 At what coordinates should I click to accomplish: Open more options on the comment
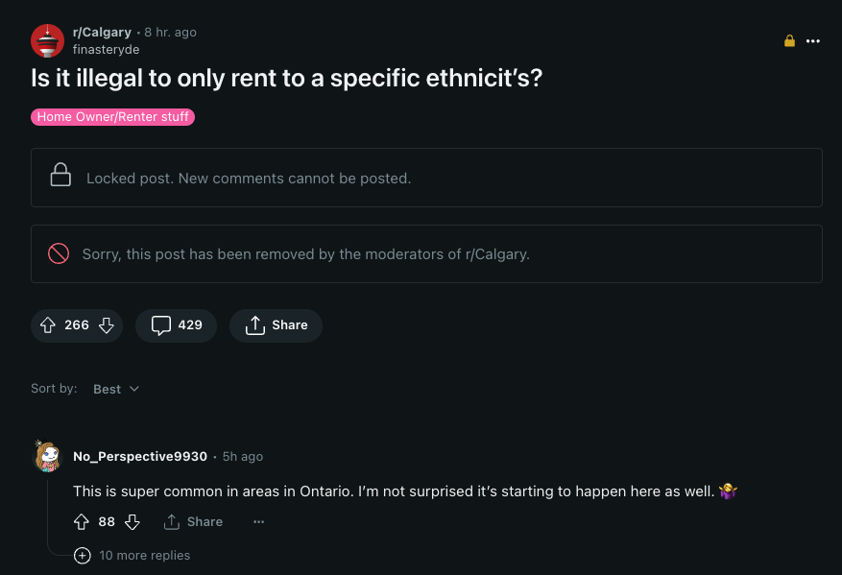click(258, 522)
